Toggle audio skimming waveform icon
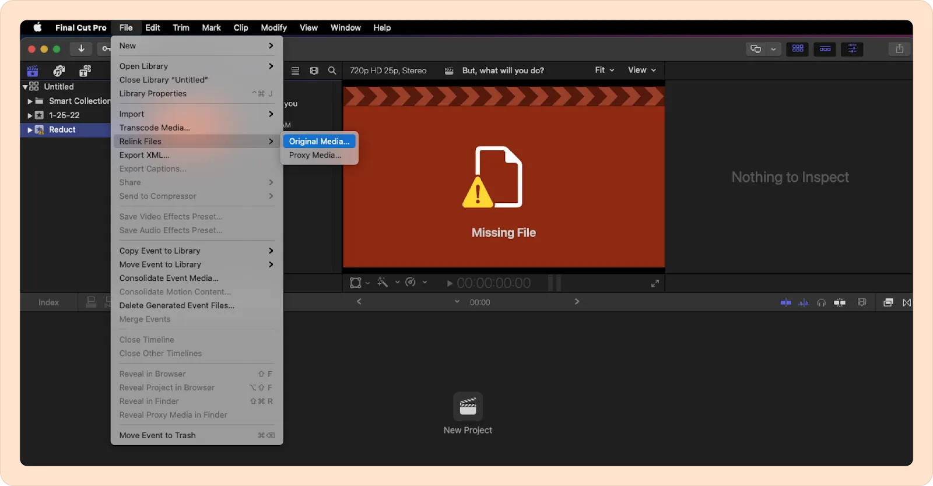The height and width of the screenshot is (486, 933). [804, 302]
